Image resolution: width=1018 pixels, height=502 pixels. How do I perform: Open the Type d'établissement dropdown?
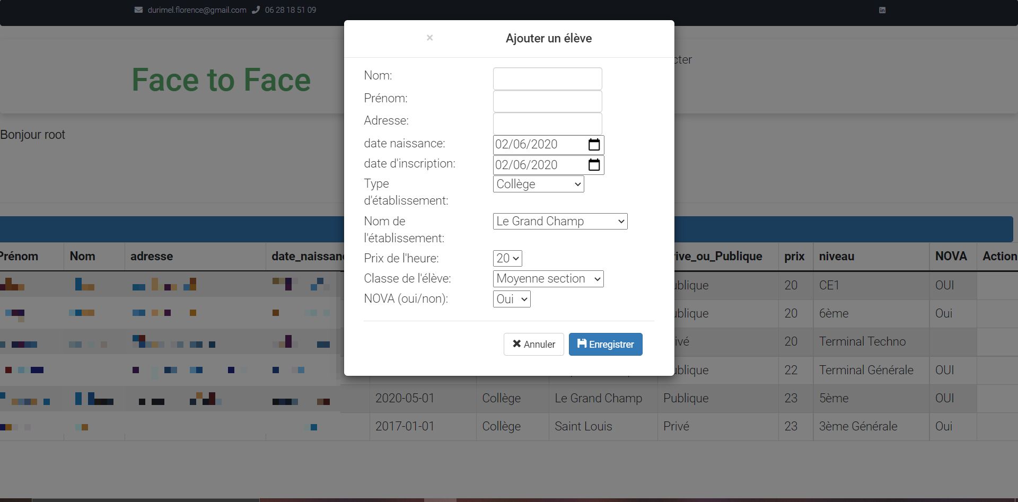coord(538,184)
